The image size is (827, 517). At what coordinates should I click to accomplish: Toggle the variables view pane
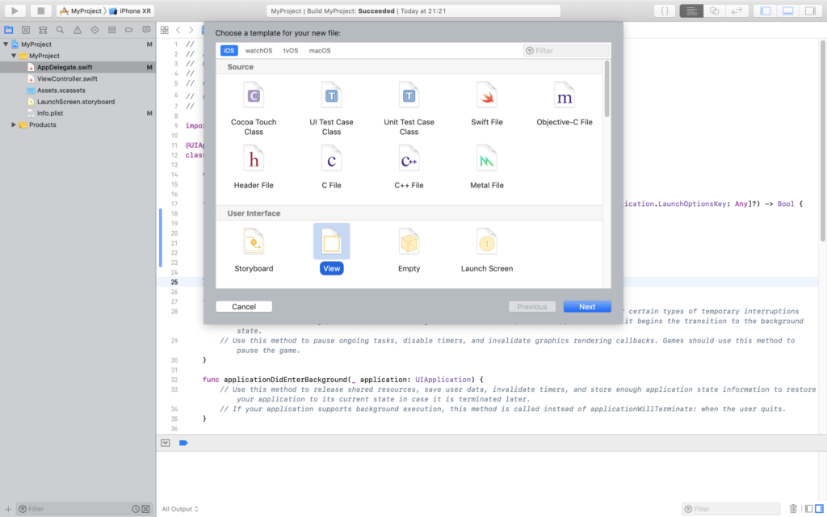coord(808,509)
